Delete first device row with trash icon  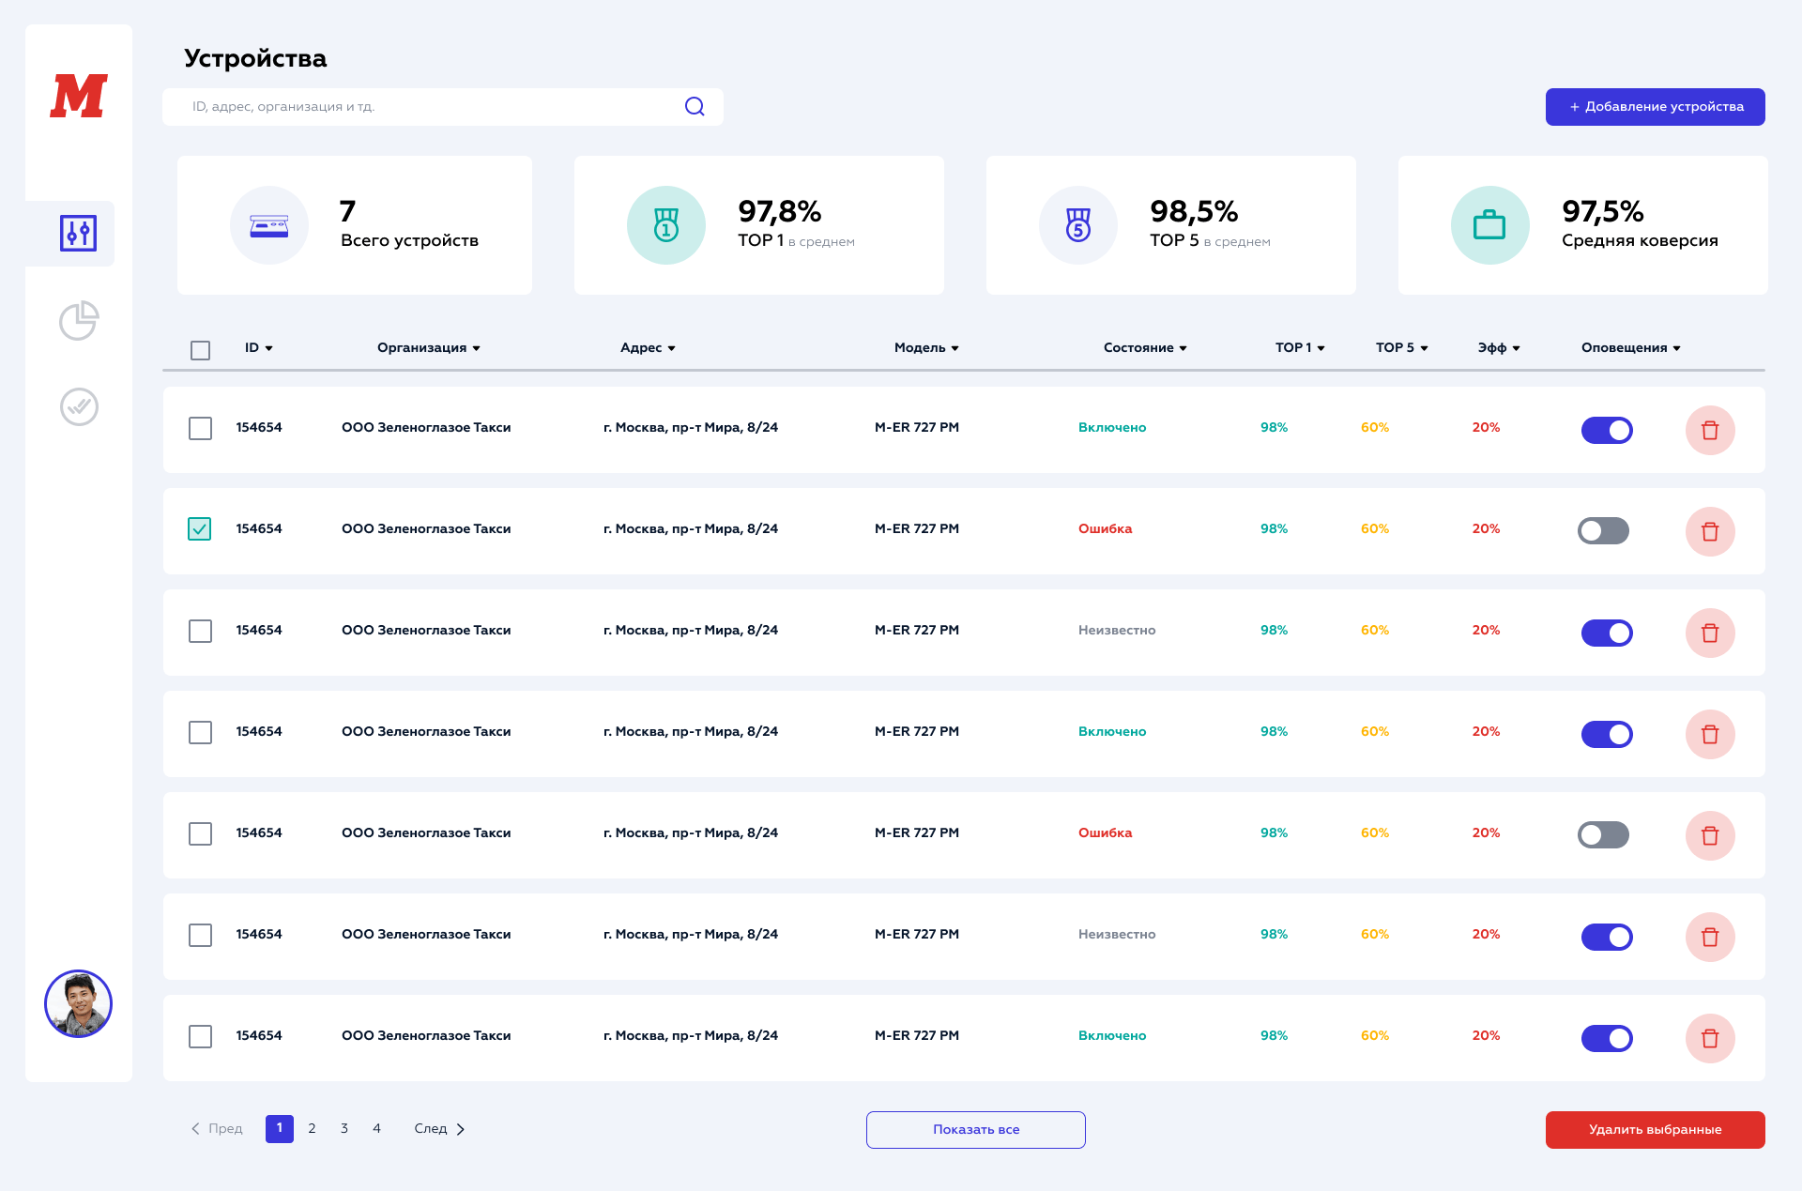(x=1709, y=430)
